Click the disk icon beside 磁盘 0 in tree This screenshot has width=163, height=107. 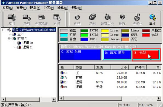click(x=9, y=30)
